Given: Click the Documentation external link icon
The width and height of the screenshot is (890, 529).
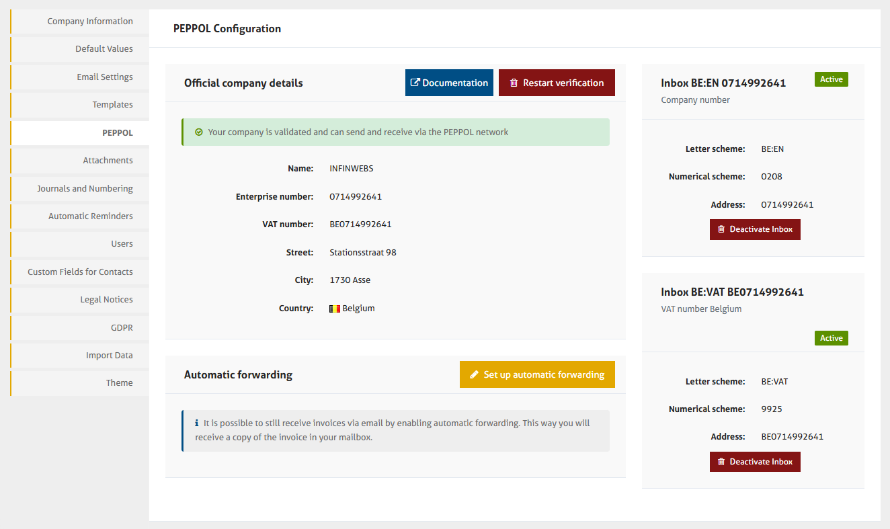Looking at the screenshot, I should pos(415,83).
